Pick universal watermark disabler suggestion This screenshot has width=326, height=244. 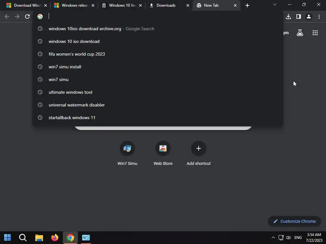click(158, 105)
